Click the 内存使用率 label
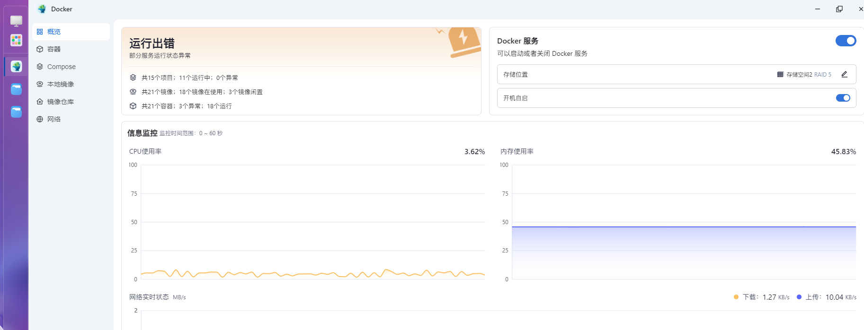The width and height of the screenshot is (864, 330). pos(517,151)
